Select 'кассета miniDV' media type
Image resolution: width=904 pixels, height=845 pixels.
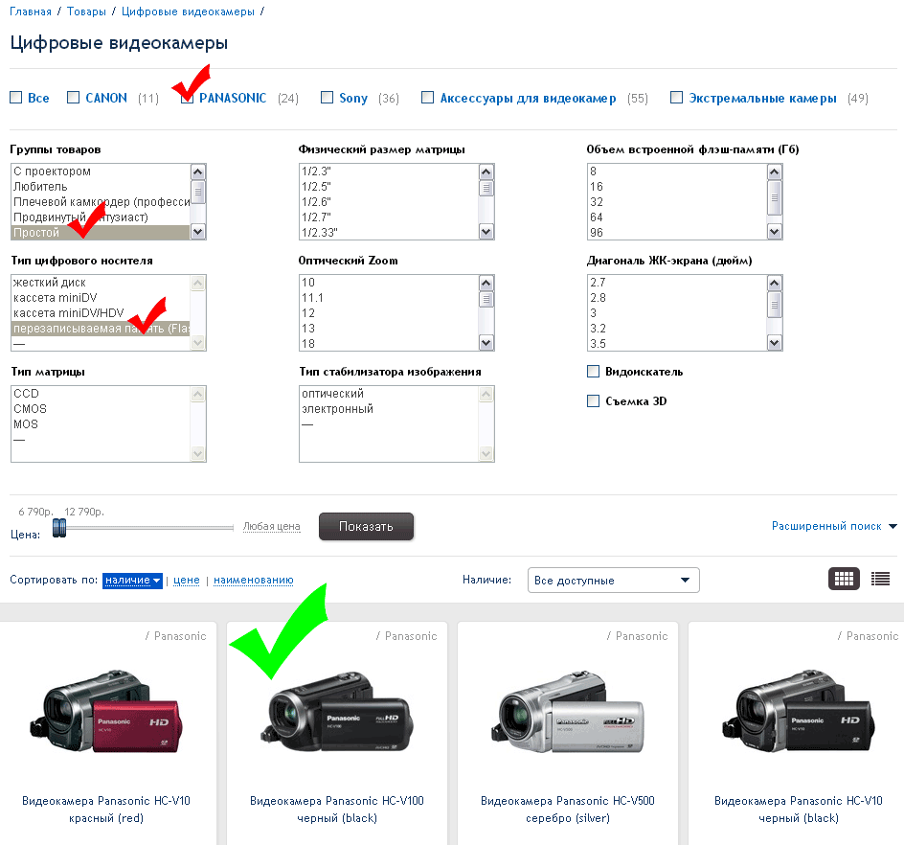pos(101,298)
